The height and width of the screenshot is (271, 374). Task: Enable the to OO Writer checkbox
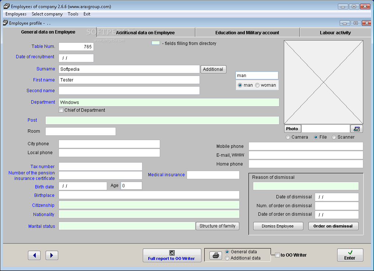278,255
